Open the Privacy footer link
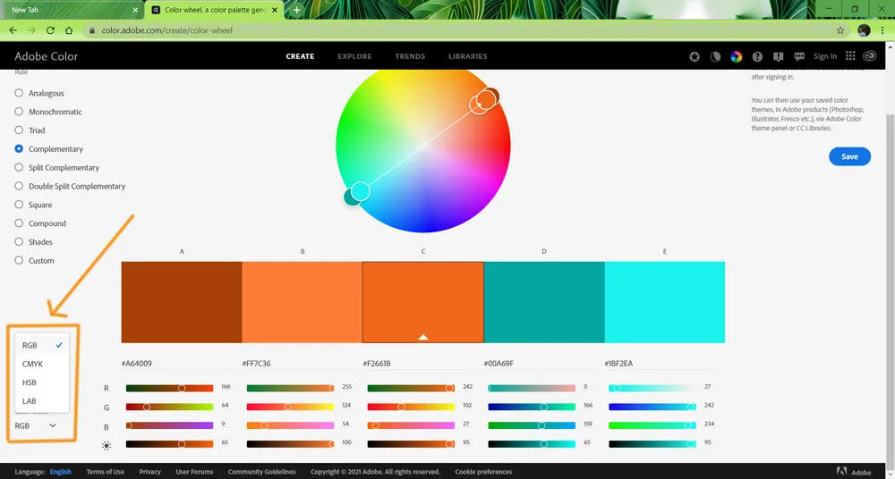This screenshot has width=895, height=479. tap(150, 472)
